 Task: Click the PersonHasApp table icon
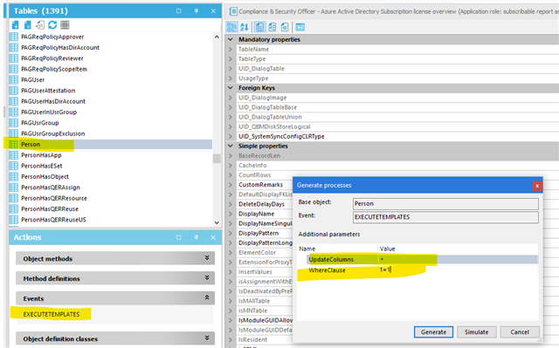[14, 155]
